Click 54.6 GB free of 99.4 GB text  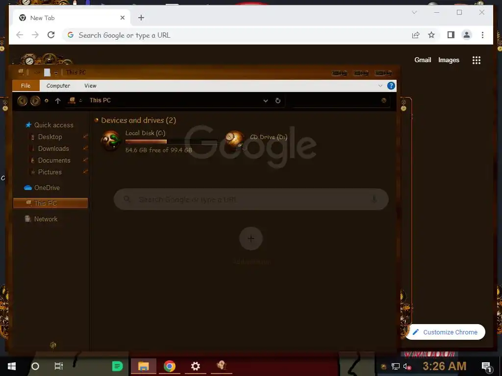158,150
